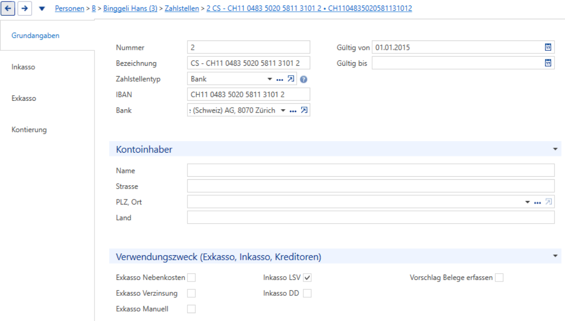Expand the Bank dropdown list
The width and height of the screenshot is (565, 321).
pos(283,110)
